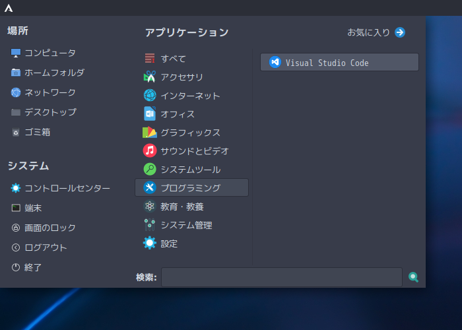Launch コントロールセンター gear icon
Screen dimensions: 462x330
[x=16, y=188]
